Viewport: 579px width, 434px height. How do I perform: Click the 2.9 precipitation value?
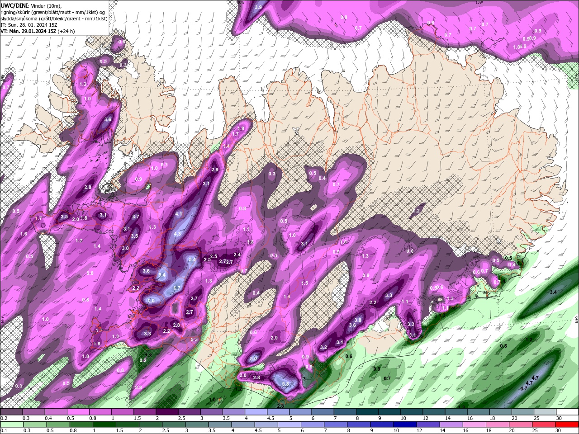pos(215,170)
